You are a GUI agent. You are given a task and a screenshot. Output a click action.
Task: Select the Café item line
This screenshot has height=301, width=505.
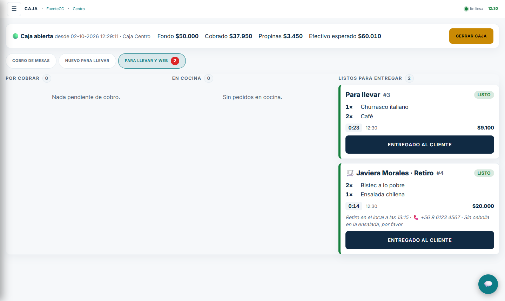tap(367, 116)
